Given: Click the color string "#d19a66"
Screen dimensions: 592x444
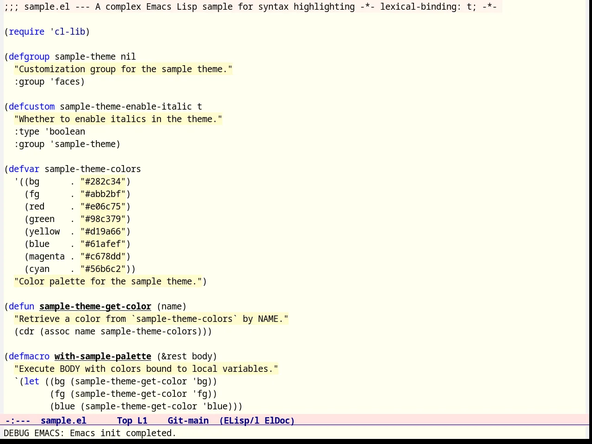Looking at the screenshot, I should 103,231.
